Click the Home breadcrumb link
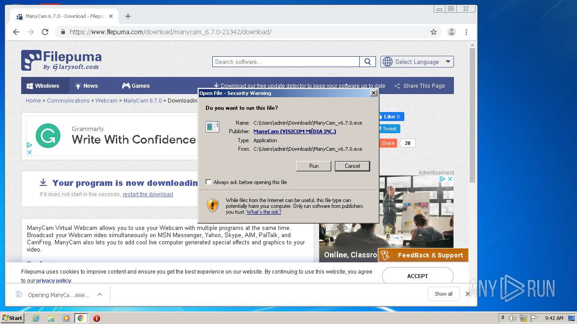 coord(33,101)
